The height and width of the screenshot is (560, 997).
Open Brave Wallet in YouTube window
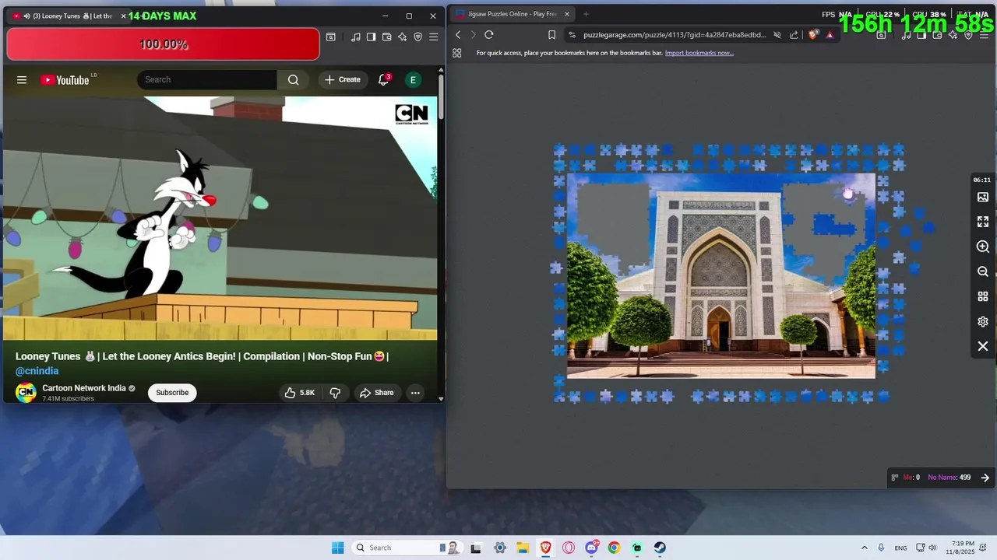387,37
